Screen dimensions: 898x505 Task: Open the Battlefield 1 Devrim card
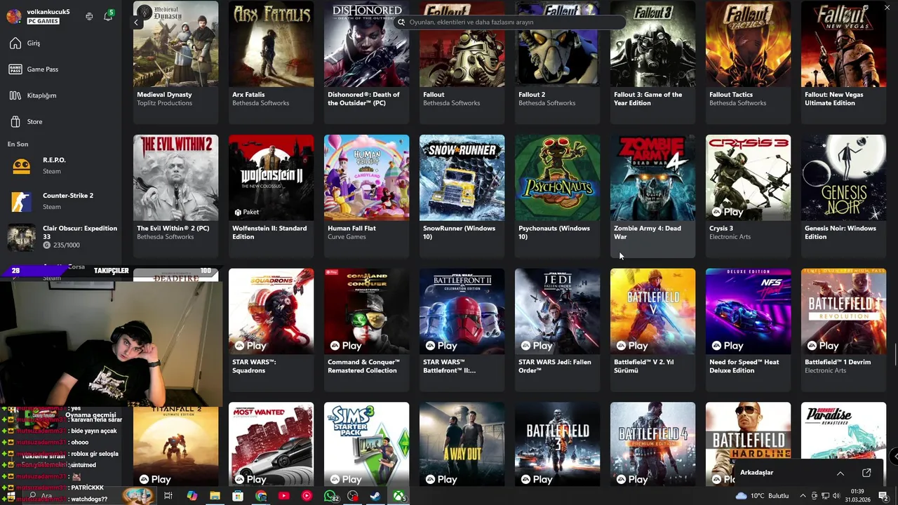[843, 330]
